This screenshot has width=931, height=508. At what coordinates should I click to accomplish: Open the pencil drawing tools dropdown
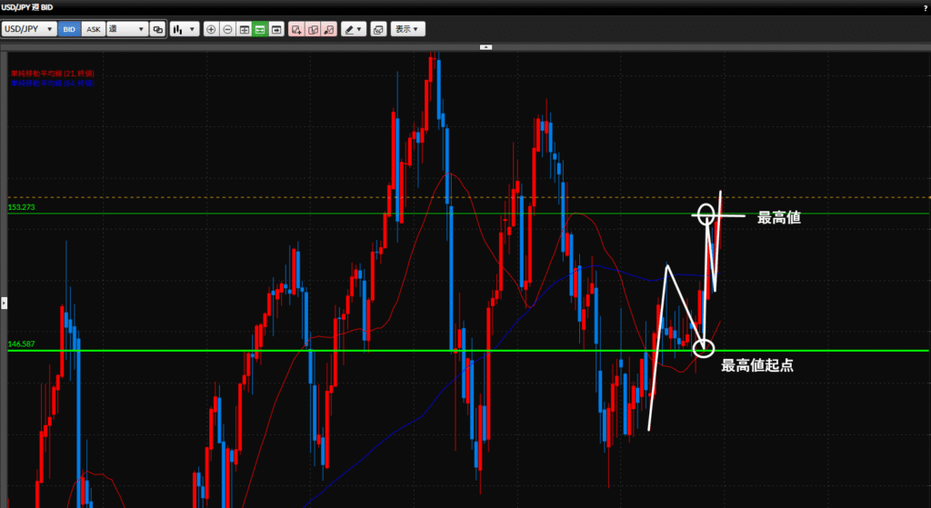tap(354, 29)
